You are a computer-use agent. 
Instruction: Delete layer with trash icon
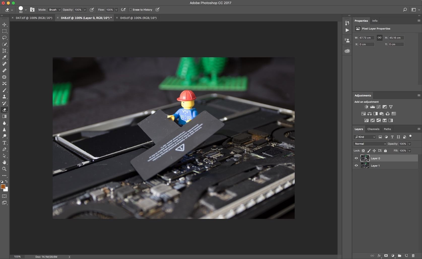(413, 256)
